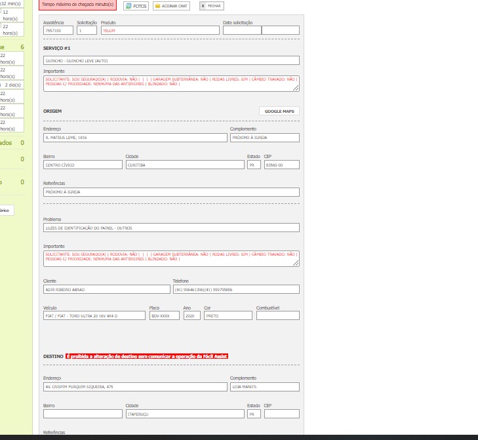Click the first Data solicitação field

[242, 30]
